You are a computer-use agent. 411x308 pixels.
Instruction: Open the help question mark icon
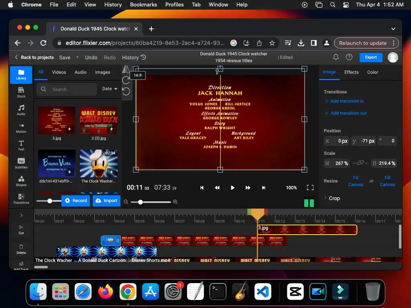click(x=349, y=57)
